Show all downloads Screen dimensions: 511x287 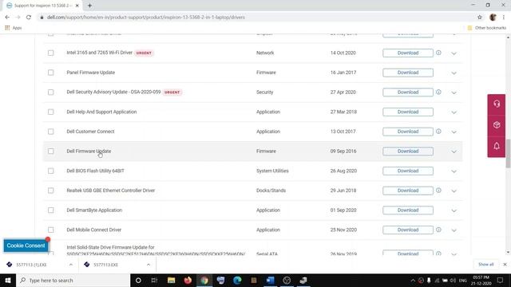pos(486,265)
